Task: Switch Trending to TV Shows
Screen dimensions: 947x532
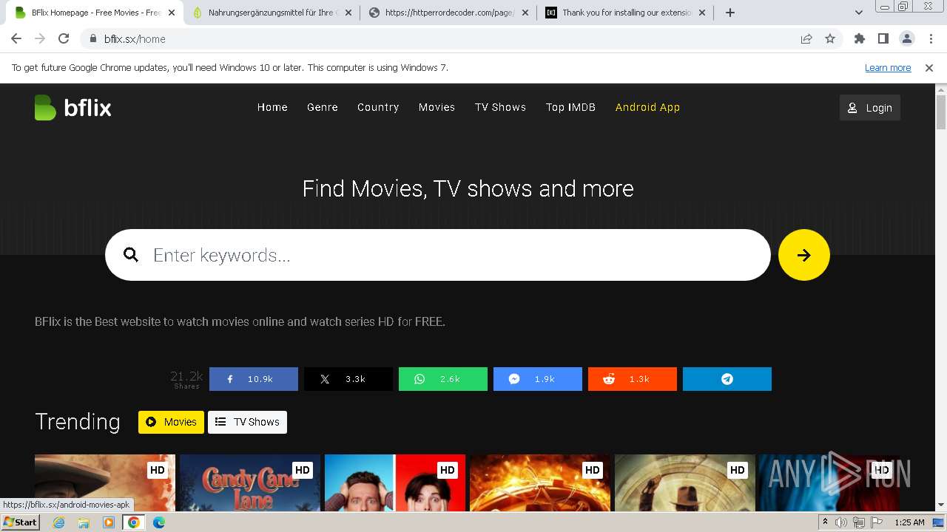Action: (x=247, y=422)
